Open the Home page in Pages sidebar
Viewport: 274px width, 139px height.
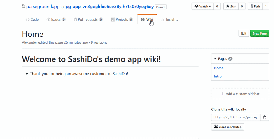[219, 68]
